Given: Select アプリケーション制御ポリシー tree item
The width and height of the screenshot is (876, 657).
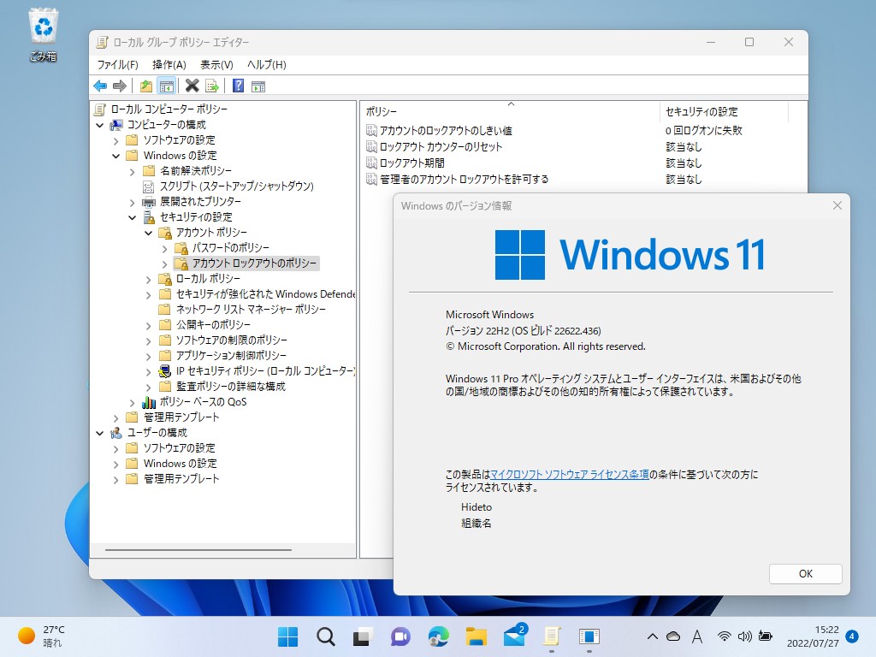Looking at the screenshot, I should point(231,356).
